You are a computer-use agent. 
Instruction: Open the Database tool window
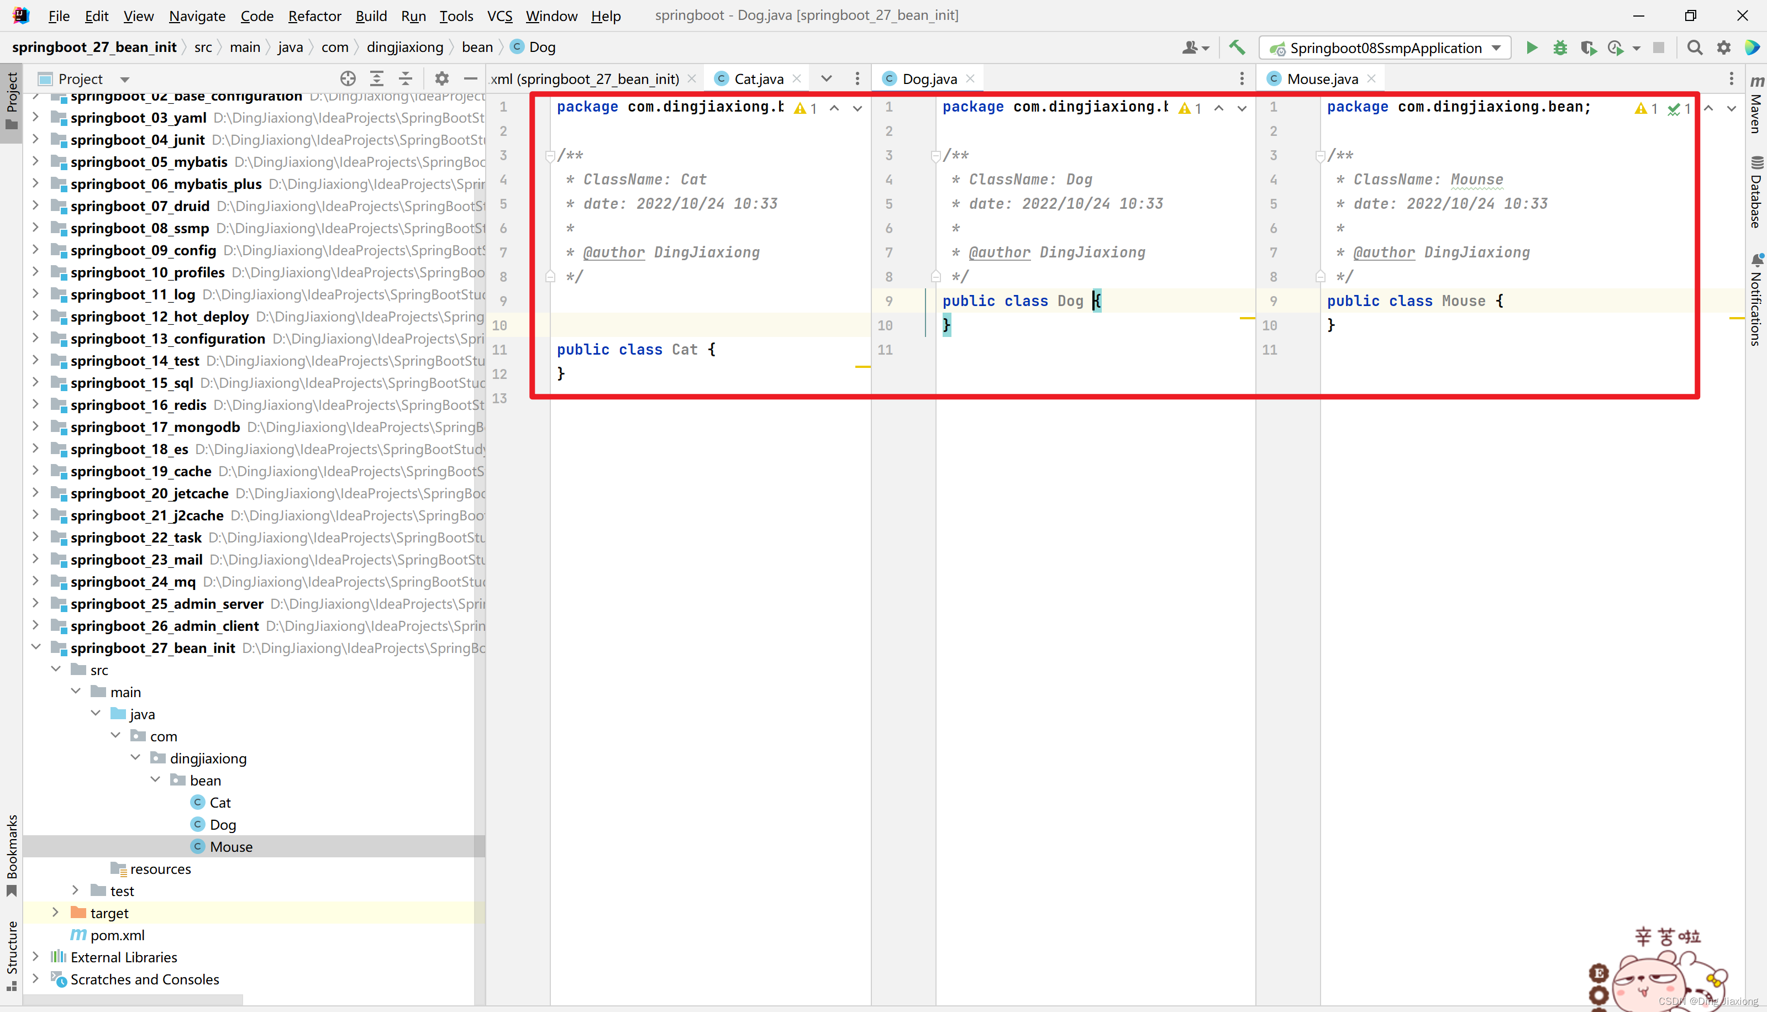1757,193
